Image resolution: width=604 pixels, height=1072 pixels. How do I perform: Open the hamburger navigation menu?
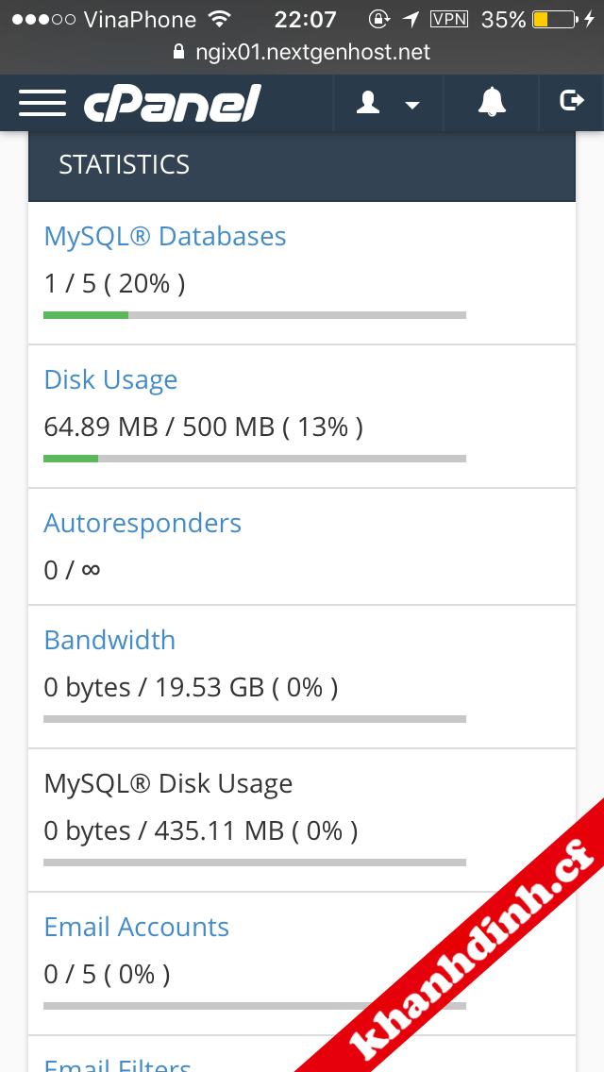[42, 103]
